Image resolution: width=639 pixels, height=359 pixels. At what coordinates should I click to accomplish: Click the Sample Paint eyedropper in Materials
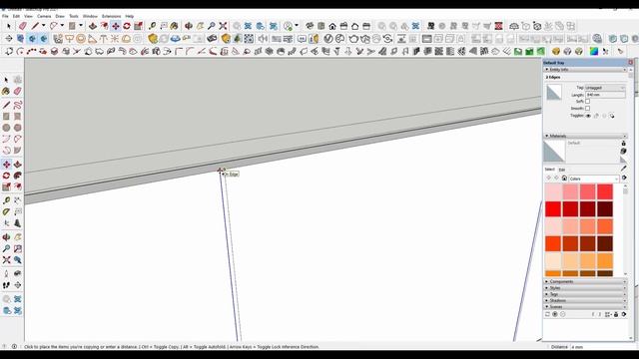point(623,169)
